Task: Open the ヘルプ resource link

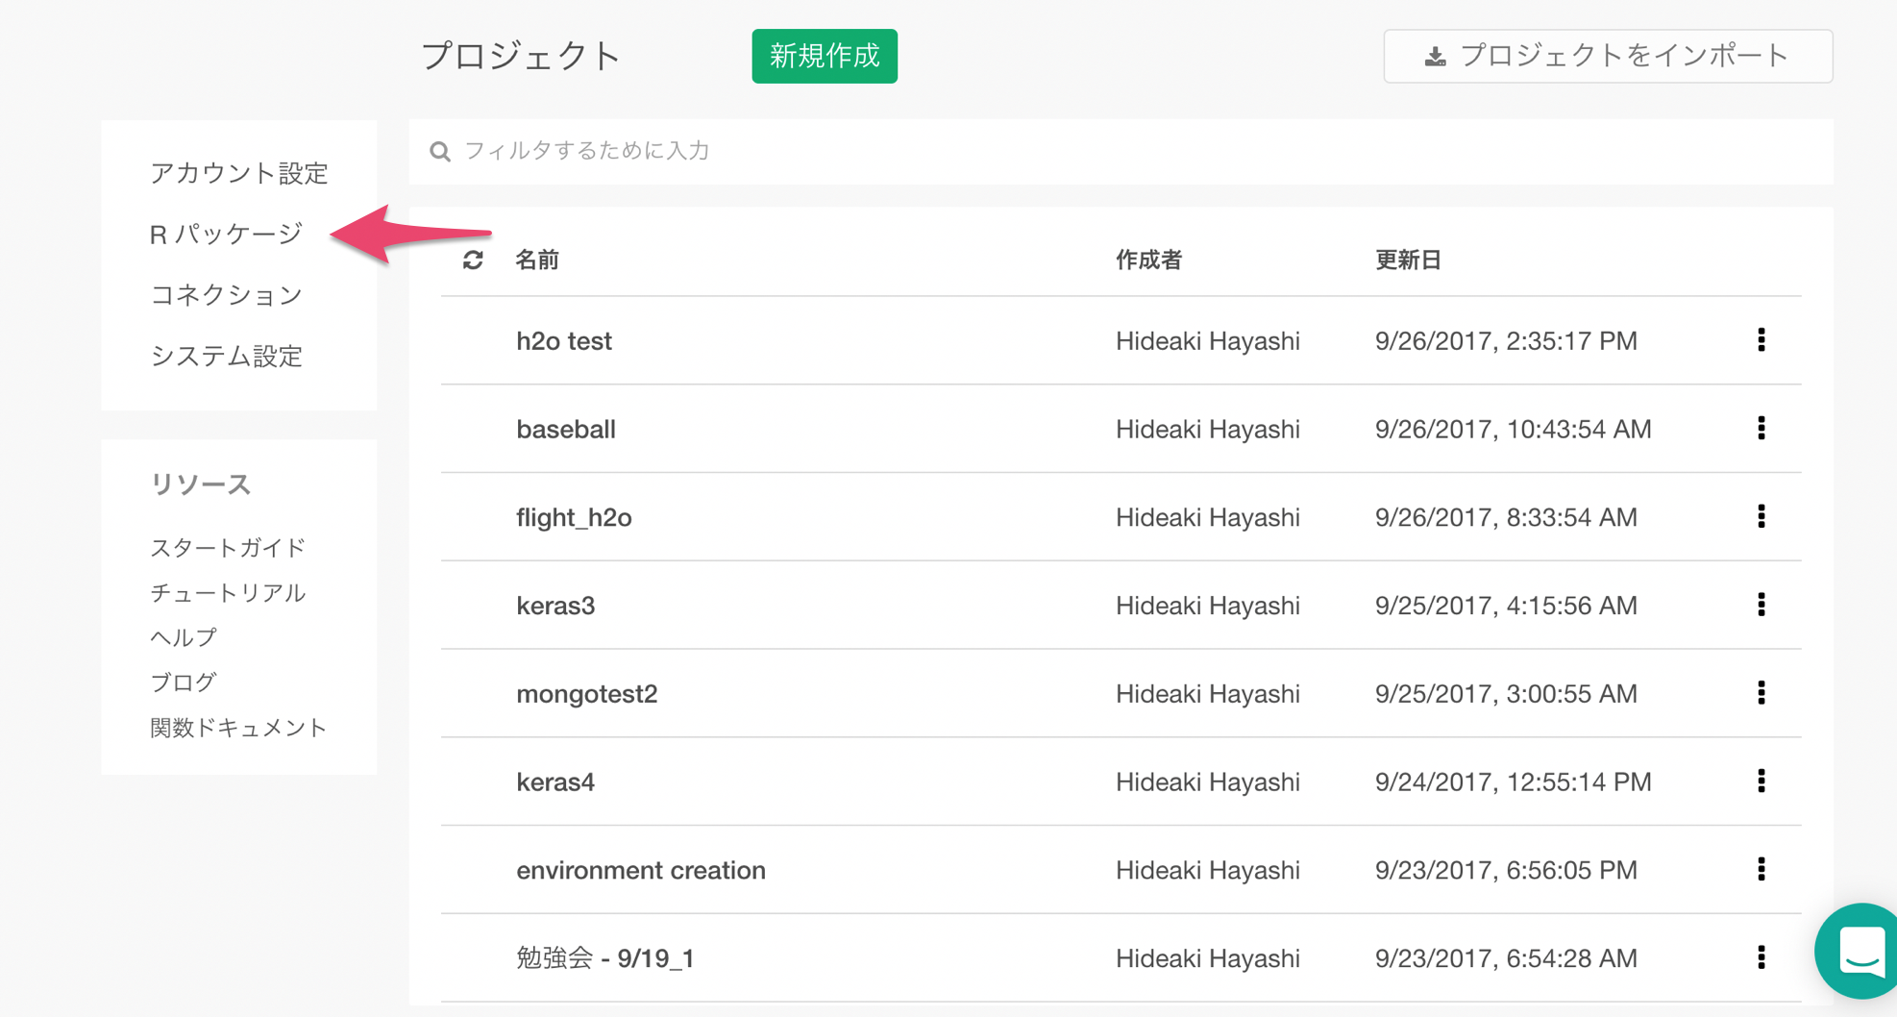Action: pos(184,637)
